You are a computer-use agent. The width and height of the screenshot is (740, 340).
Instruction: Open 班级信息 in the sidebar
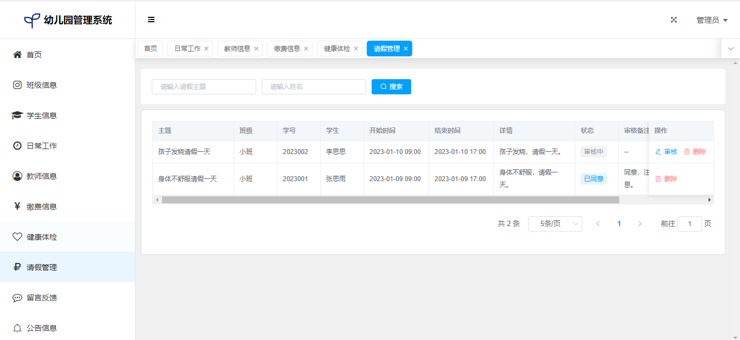pos(41,85)
